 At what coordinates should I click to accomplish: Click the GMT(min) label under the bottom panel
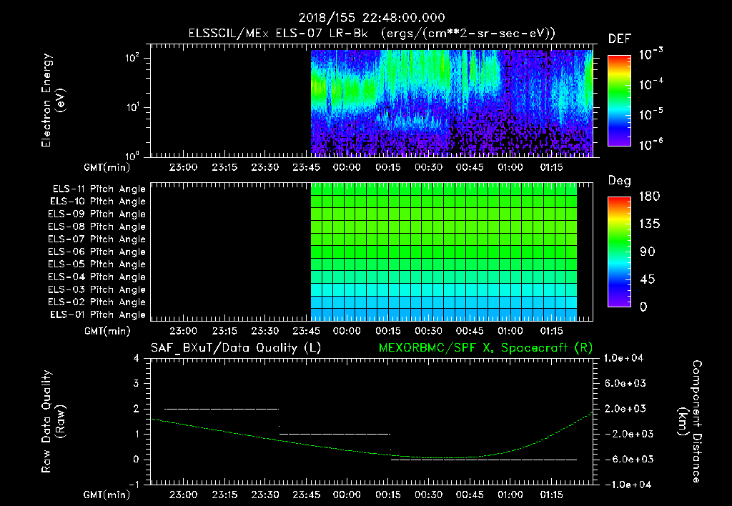point(107,495)
